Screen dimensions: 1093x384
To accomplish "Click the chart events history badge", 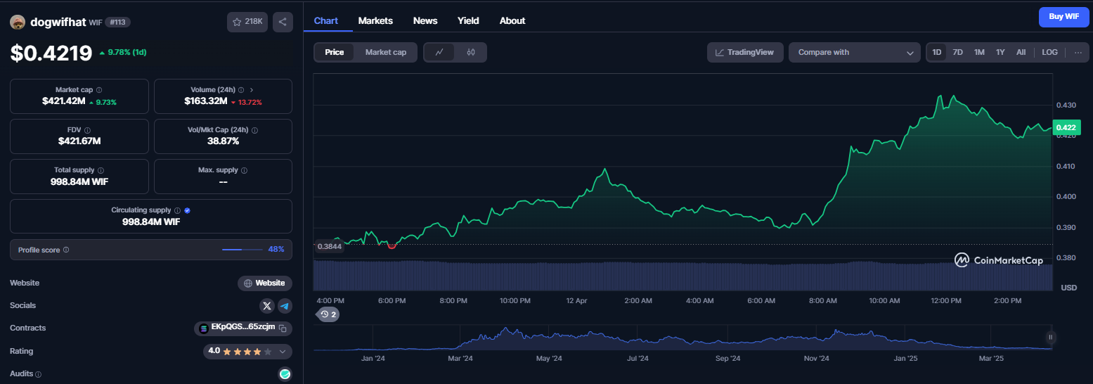I will click(328, 314).
